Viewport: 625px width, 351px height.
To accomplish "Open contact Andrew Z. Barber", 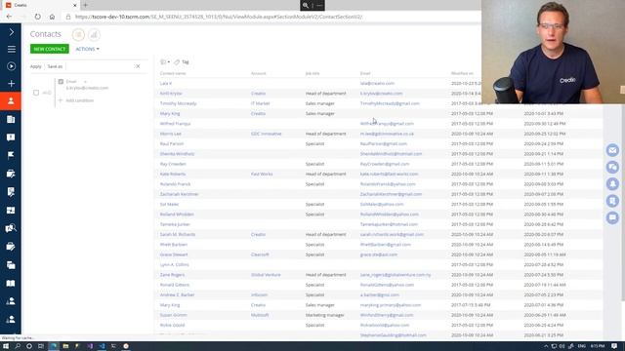I will coord(177,294).
